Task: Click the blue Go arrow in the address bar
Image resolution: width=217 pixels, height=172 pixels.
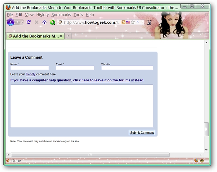Action: click(137, 22)
